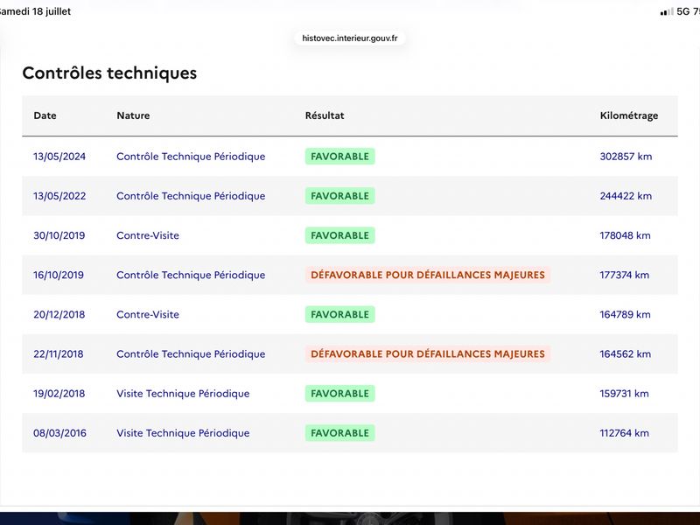Image resolution: width=700 pixels, height=525 pixels.
Task: Tap the cellular signal strength icon
Action: pyautogui.click(x=667, y=11)
